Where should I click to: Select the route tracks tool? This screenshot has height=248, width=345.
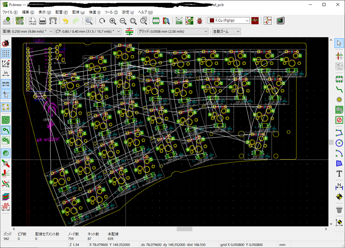pyautogui.click(x=339, y=89)
